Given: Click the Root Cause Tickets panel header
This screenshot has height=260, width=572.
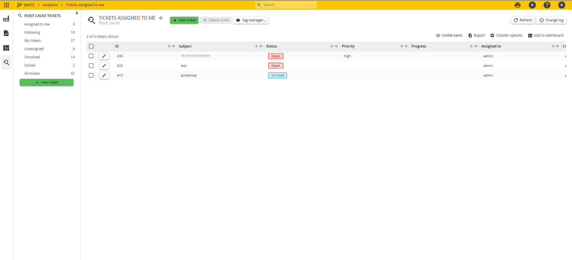Looking at the screenshot, I should pyautogui.click(x=42, y=16).
